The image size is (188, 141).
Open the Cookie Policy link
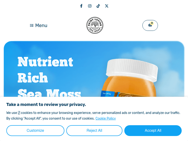click(106, 118)
